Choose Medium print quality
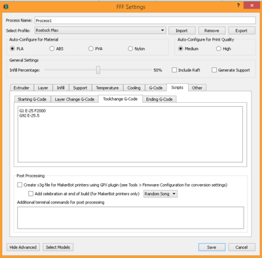Image resolution: width=262 pixels, height=258 pixels. 181,48
